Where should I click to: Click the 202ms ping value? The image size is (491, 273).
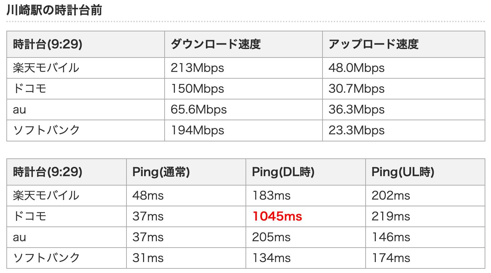click(391, 195)
